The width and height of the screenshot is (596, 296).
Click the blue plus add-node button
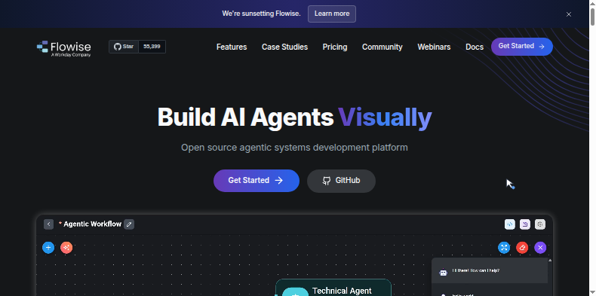click(x=48, y=248)
